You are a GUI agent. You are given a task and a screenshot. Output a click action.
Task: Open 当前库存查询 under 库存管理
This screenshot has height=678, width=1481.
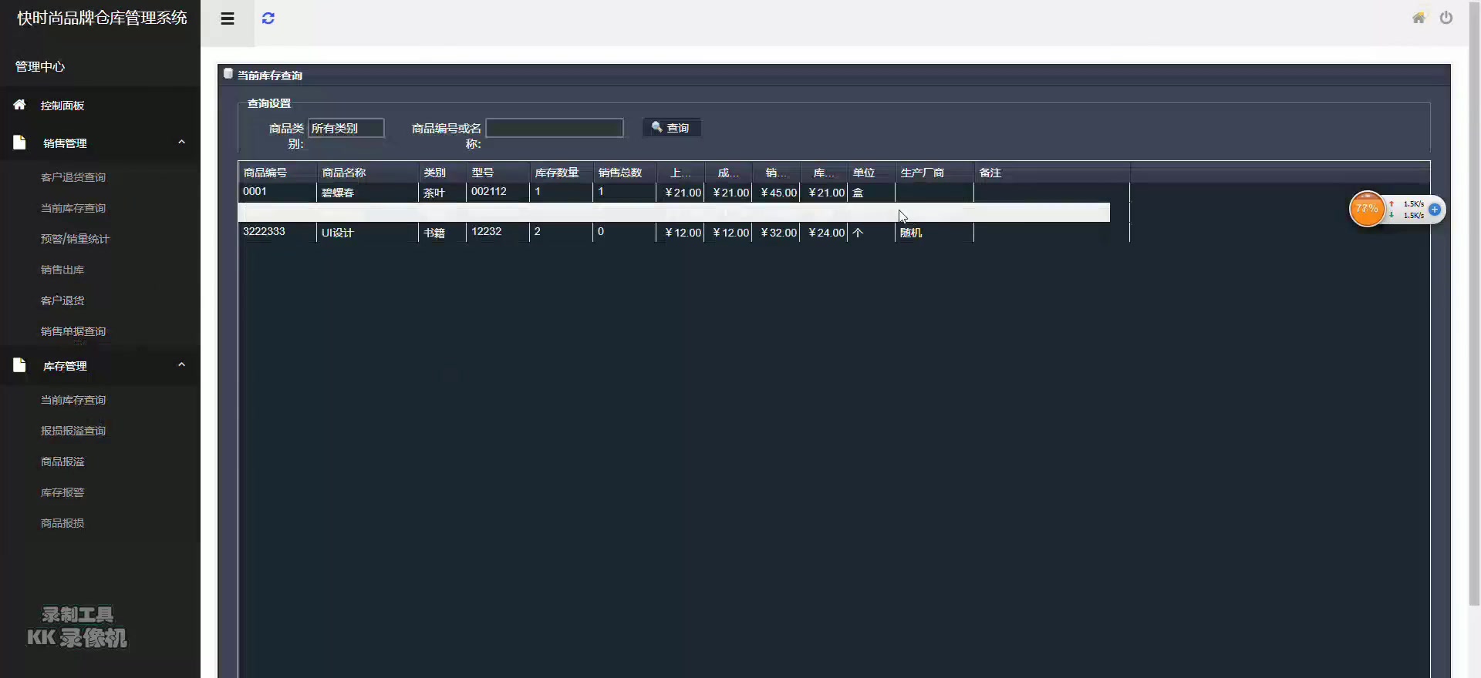[73, 400]
